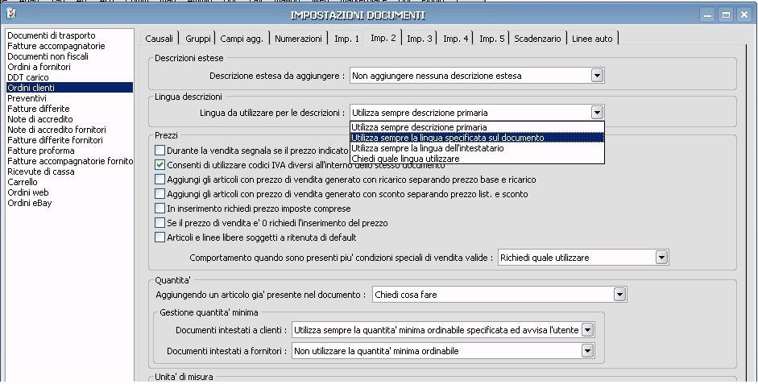Switch to the Imp. 2 tab

point(383,37)
